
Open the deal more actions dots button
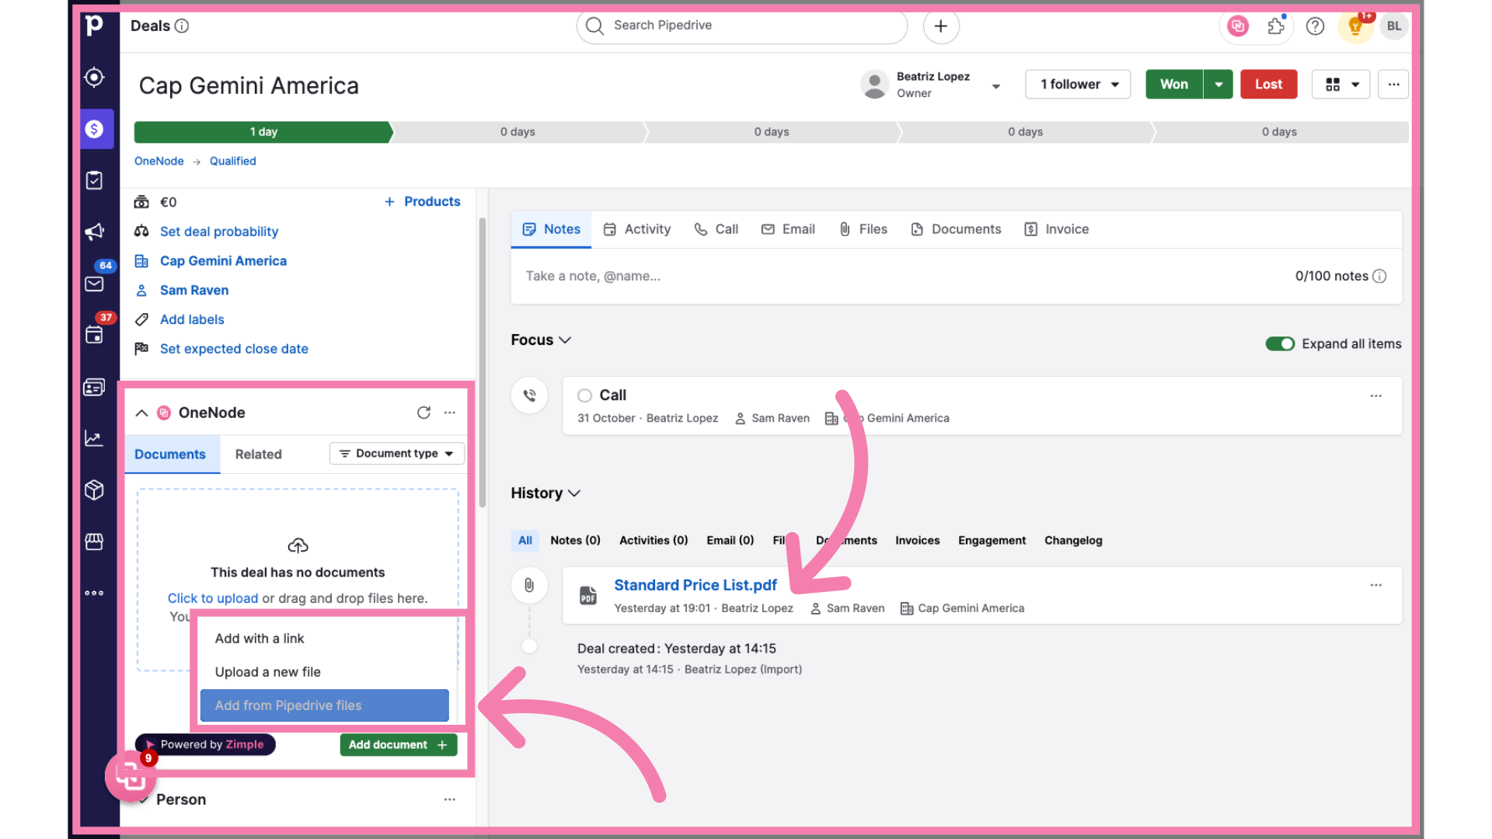pyautogui.click(x=1393, y=84)
